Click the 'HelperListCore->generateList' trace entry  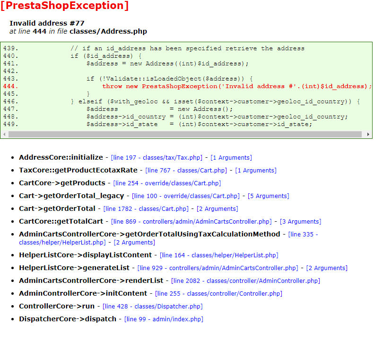tap(74, 268)
